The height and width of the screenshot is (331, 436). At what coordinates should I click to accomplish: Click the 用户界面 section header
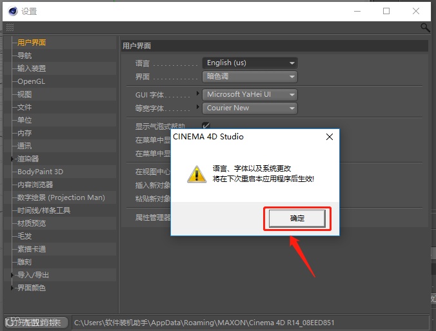275,46
